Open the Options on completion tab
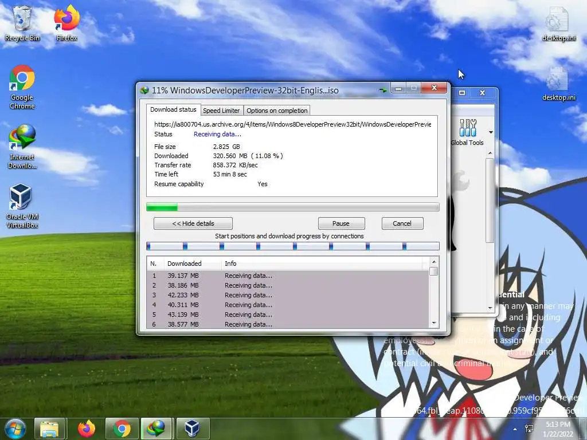 click(277, 111)
